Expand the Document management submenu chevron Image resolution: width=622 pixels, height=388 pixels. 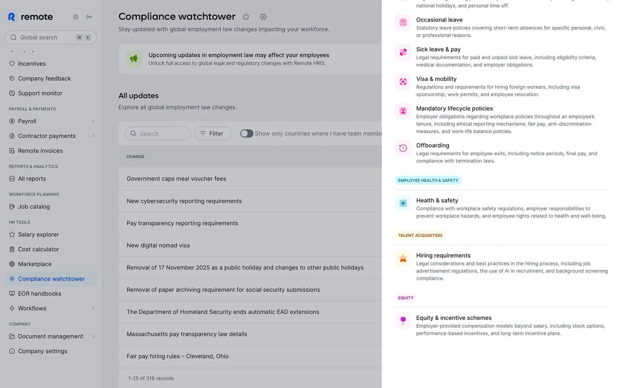point(93,336)
